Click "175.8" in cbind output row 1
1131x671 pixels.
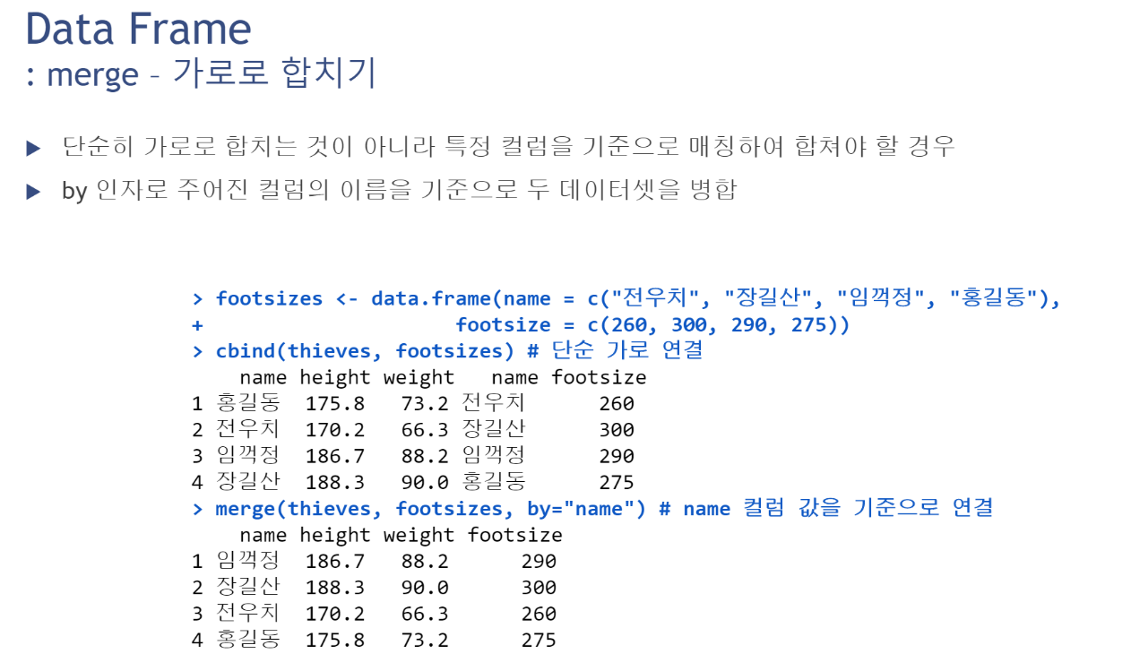(335, 404)
